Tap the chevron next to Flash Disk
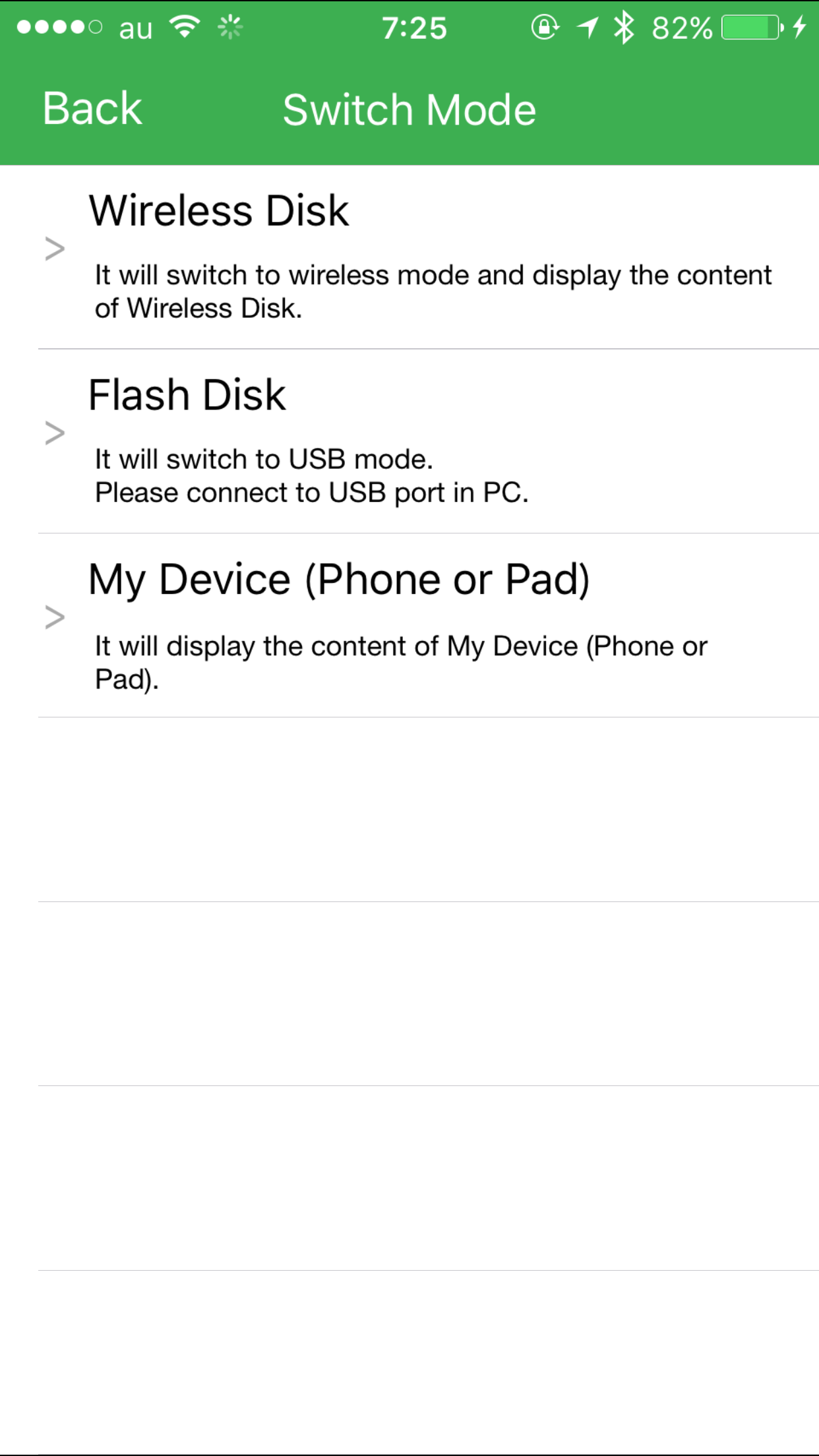The image size is (819, 1456). [55, 433]
